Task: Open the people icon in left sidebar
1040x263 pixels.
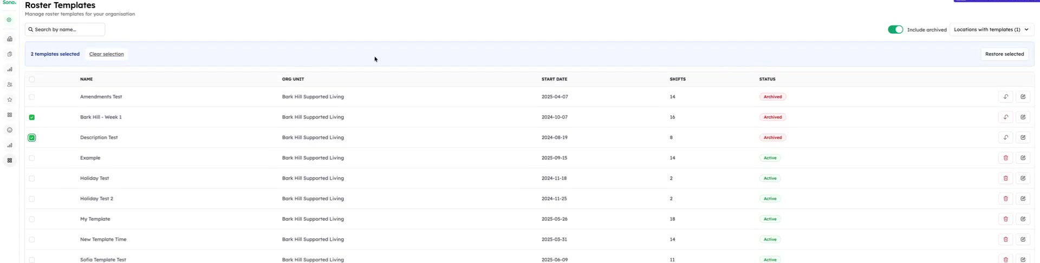Action: 9,84
